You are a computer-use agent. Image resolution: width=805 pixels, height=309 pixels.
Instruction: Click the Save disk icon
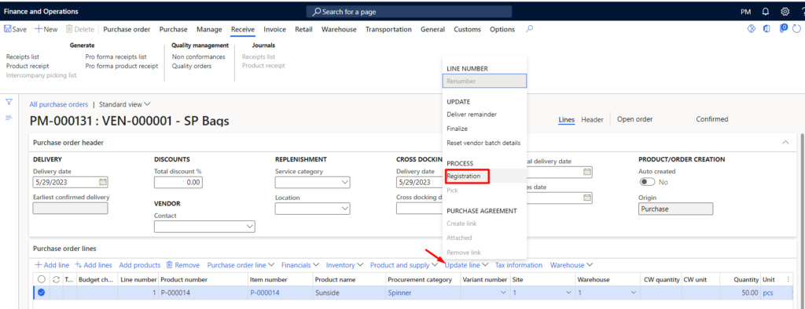[x=7, y=29]
